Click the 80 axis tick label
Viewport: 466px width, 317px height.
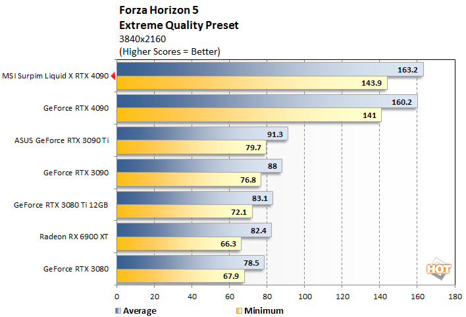[x=267, y=297]
